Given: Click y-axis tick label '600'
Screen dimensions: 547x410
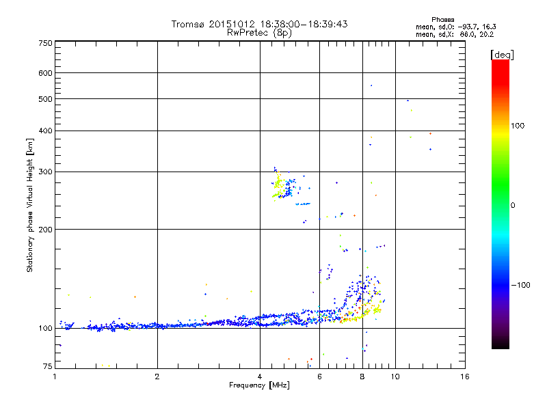Looking at the screenshot, I should click(45, 73).
